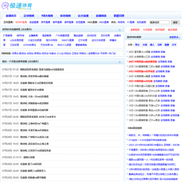The width and height of the screenshot is (182, 182).
Task: Open the ESPN体育台 channel link
Action: pos(30,45)
